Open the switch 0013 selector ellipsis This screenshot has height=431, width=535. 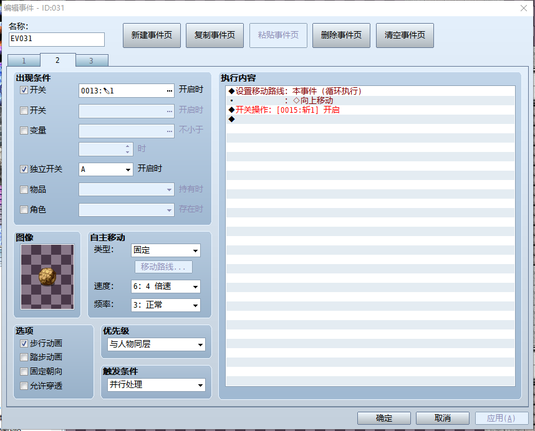coord(170,91)
